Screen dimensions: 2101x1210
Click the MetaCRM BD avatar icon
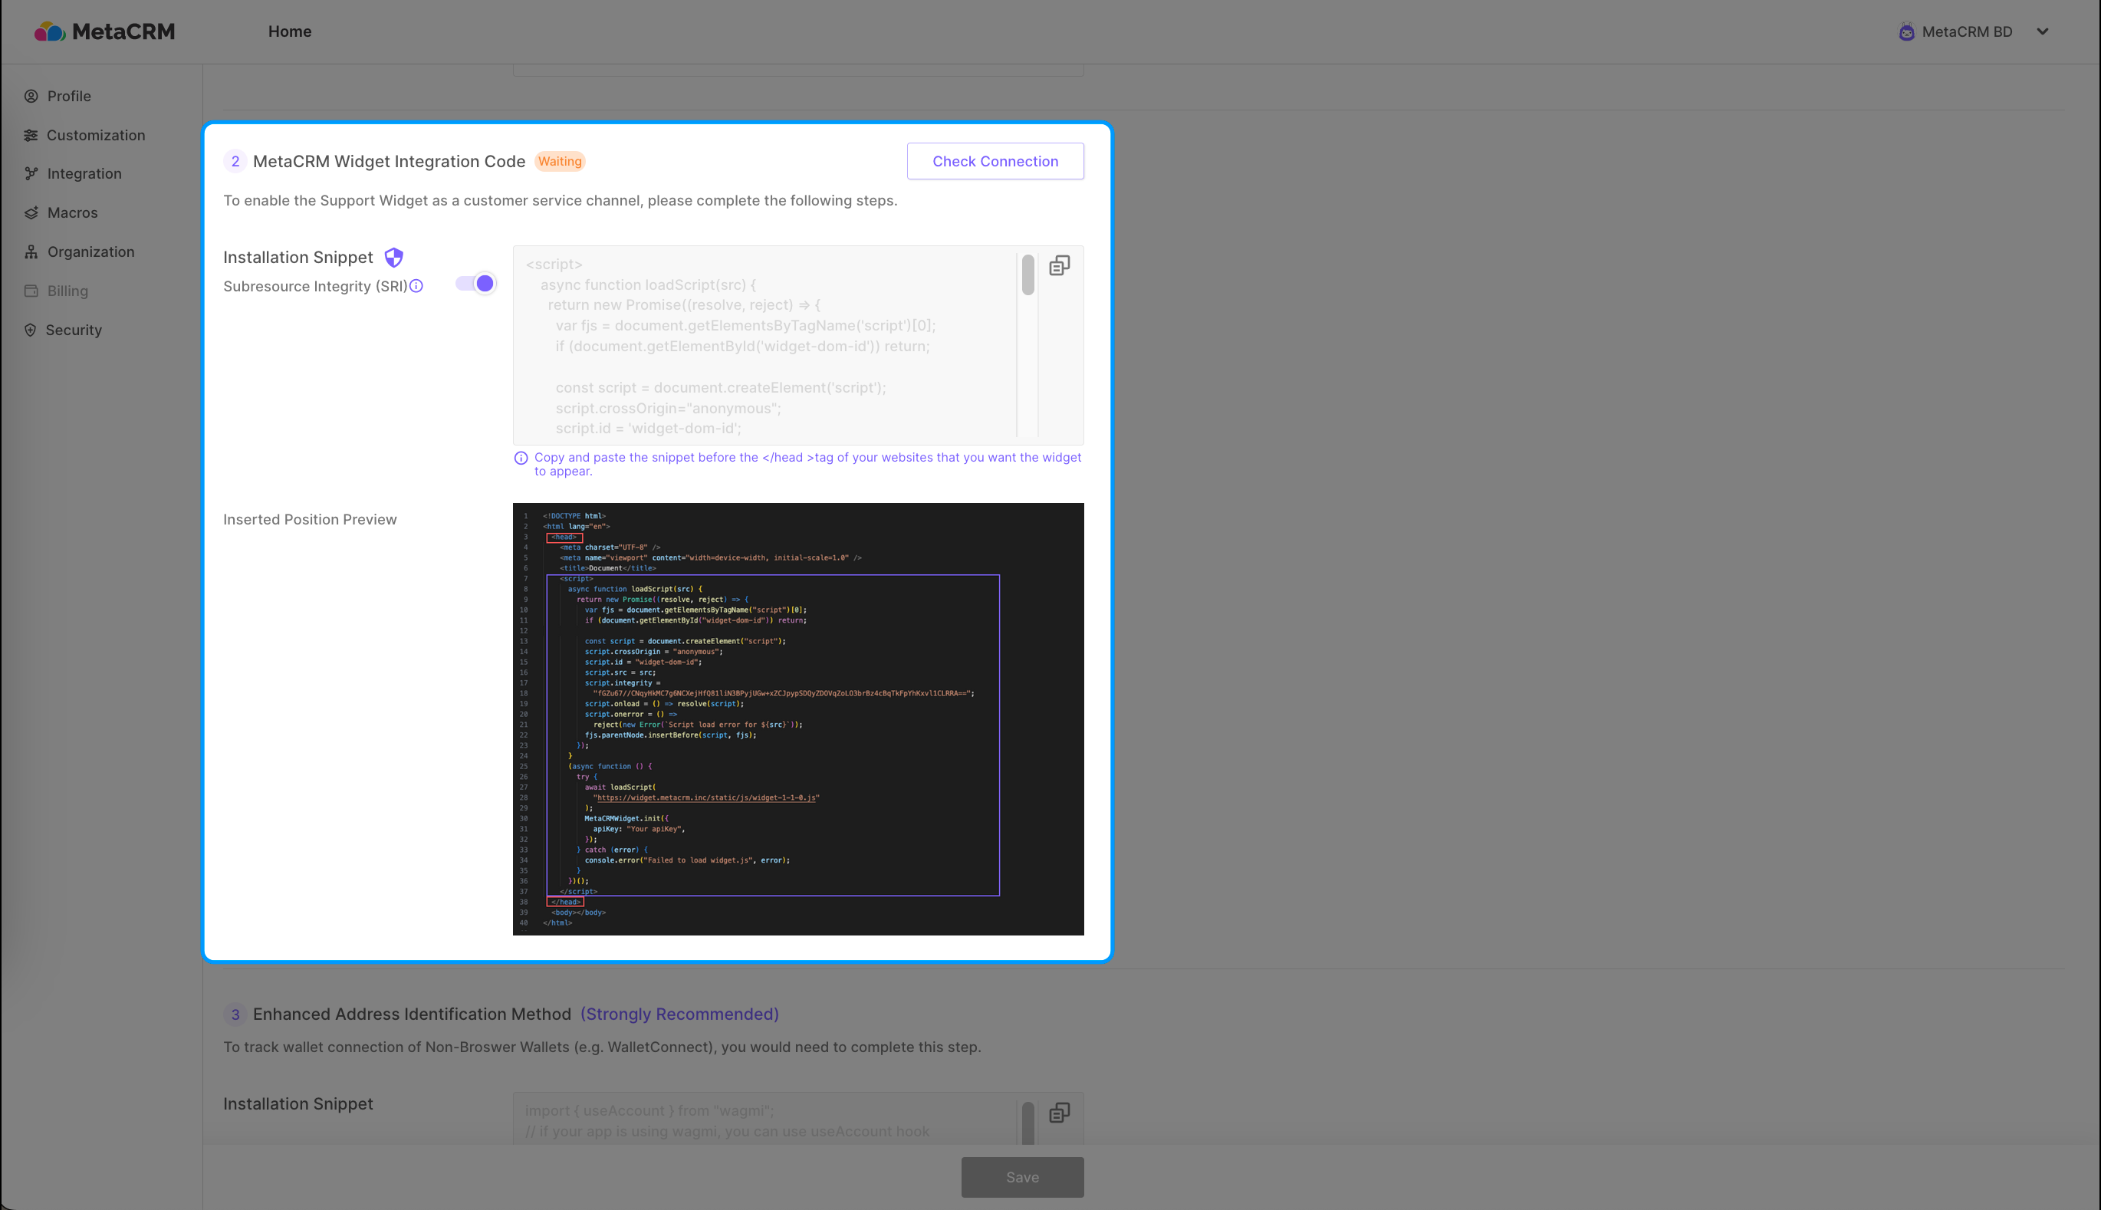pos(1905,31)
